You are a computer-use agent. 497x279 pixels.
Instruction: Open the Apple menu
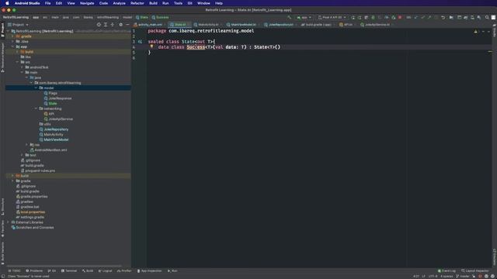tap(7, 3)
